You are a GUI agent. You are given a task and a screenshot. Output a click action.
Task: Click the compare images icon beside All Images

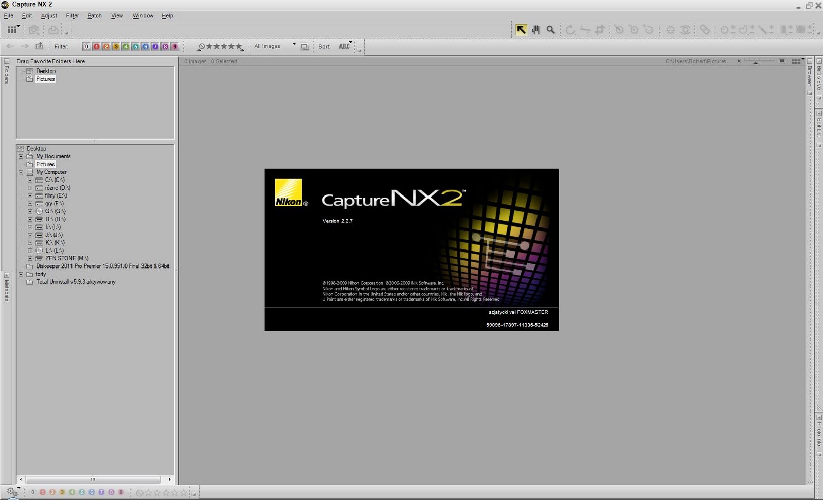pos(305,47)
